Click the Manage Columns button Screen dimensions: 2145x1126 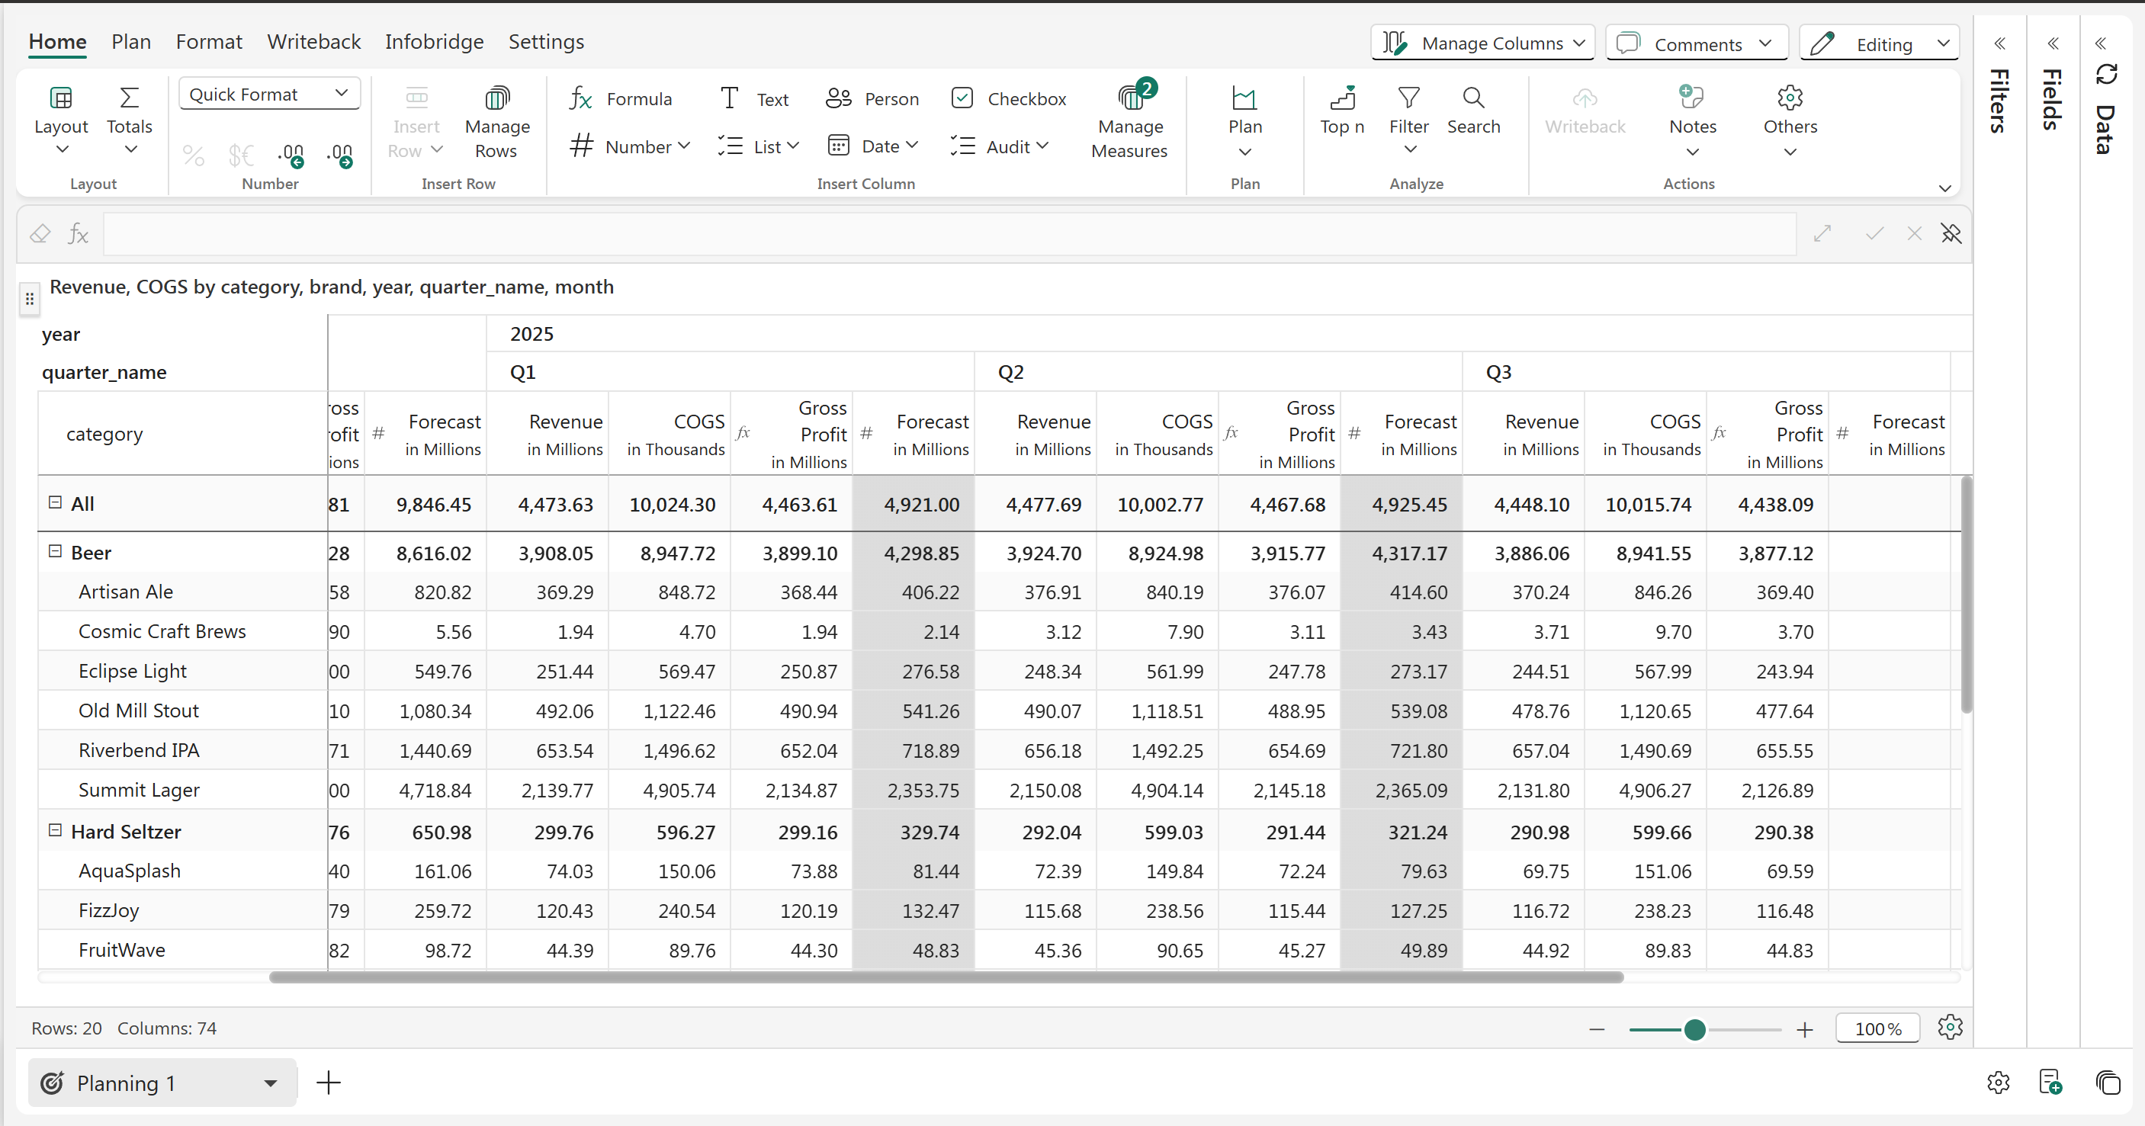pyautogui.click(x=1482, y=43)
